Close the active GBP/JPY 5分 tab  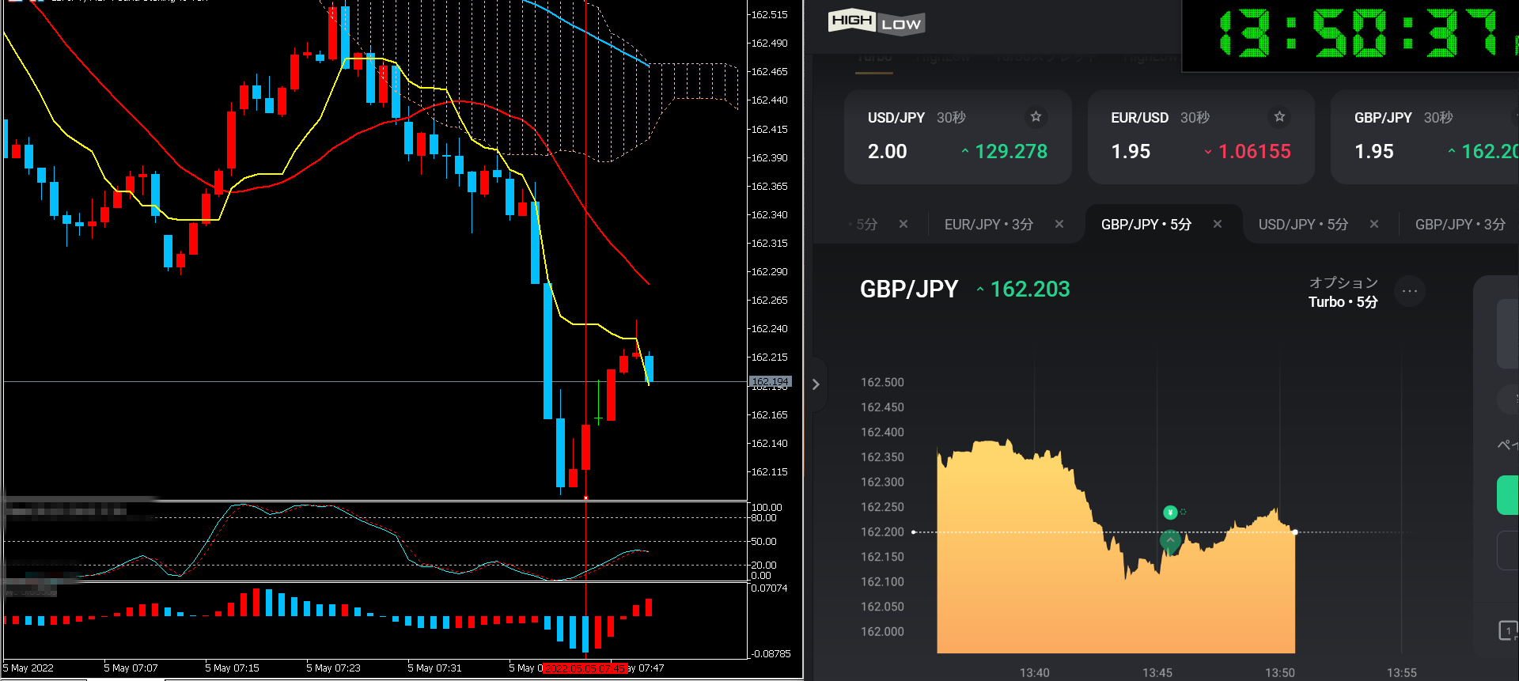coord(1218,225)
